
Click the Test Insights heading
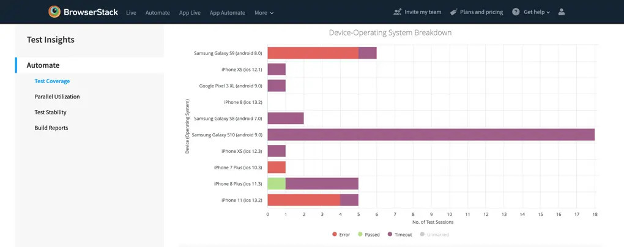[x=51, y=40]
